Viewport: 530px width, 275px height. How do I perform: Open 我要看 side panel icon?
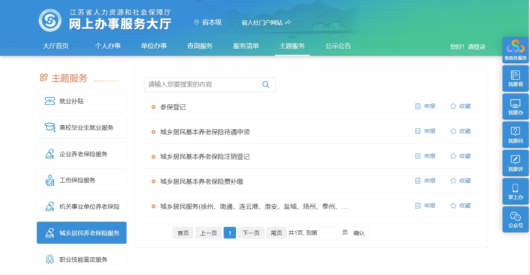pyautogui.click(x=515, y=78)
